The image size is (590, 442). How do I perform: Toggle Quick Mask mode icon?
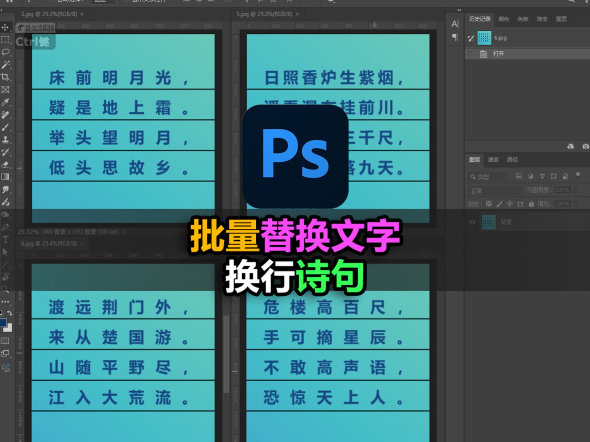click(5, 341)
